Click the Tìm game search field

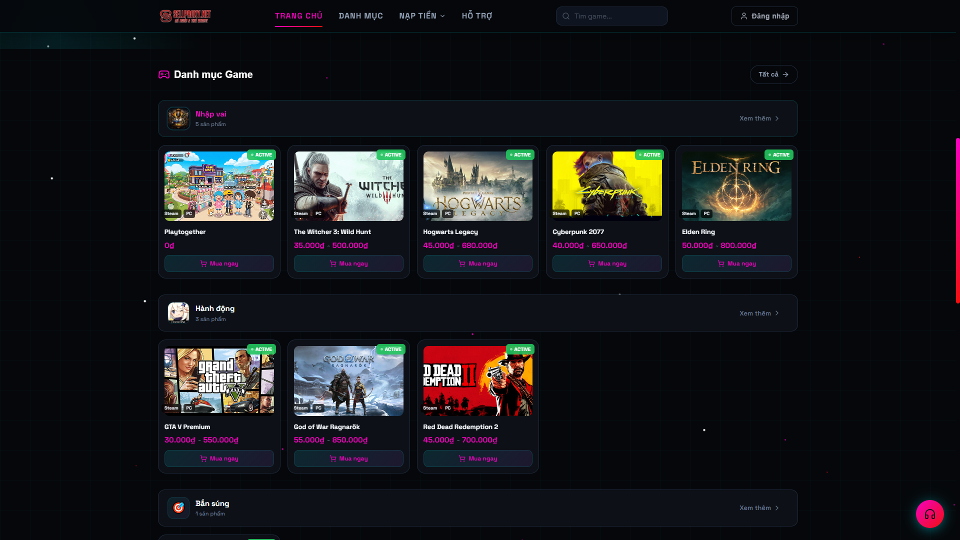611,16
